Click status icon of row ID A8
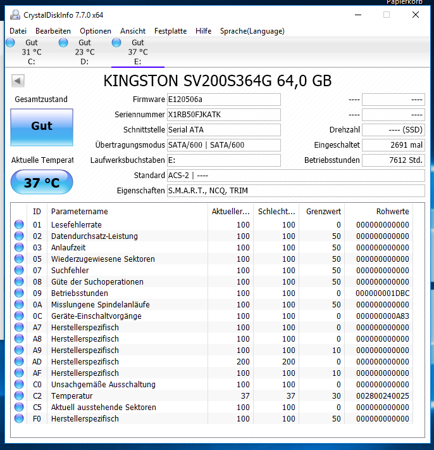Screen dimensions: 434x450 pos(19,338)
